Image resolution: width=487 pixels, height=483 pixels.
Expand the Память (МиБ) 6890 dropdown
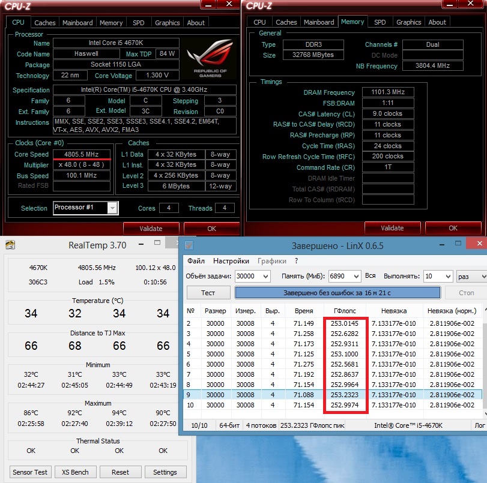[x=356, y=276]
